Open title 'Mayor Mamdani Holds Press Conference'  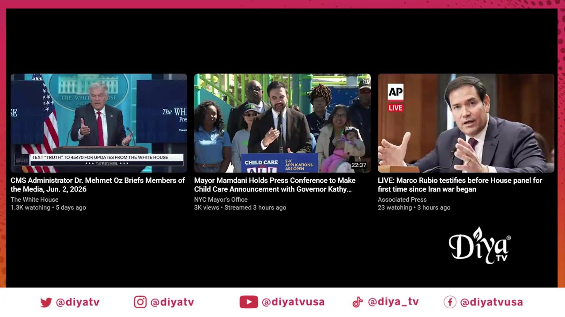(275, 185)
